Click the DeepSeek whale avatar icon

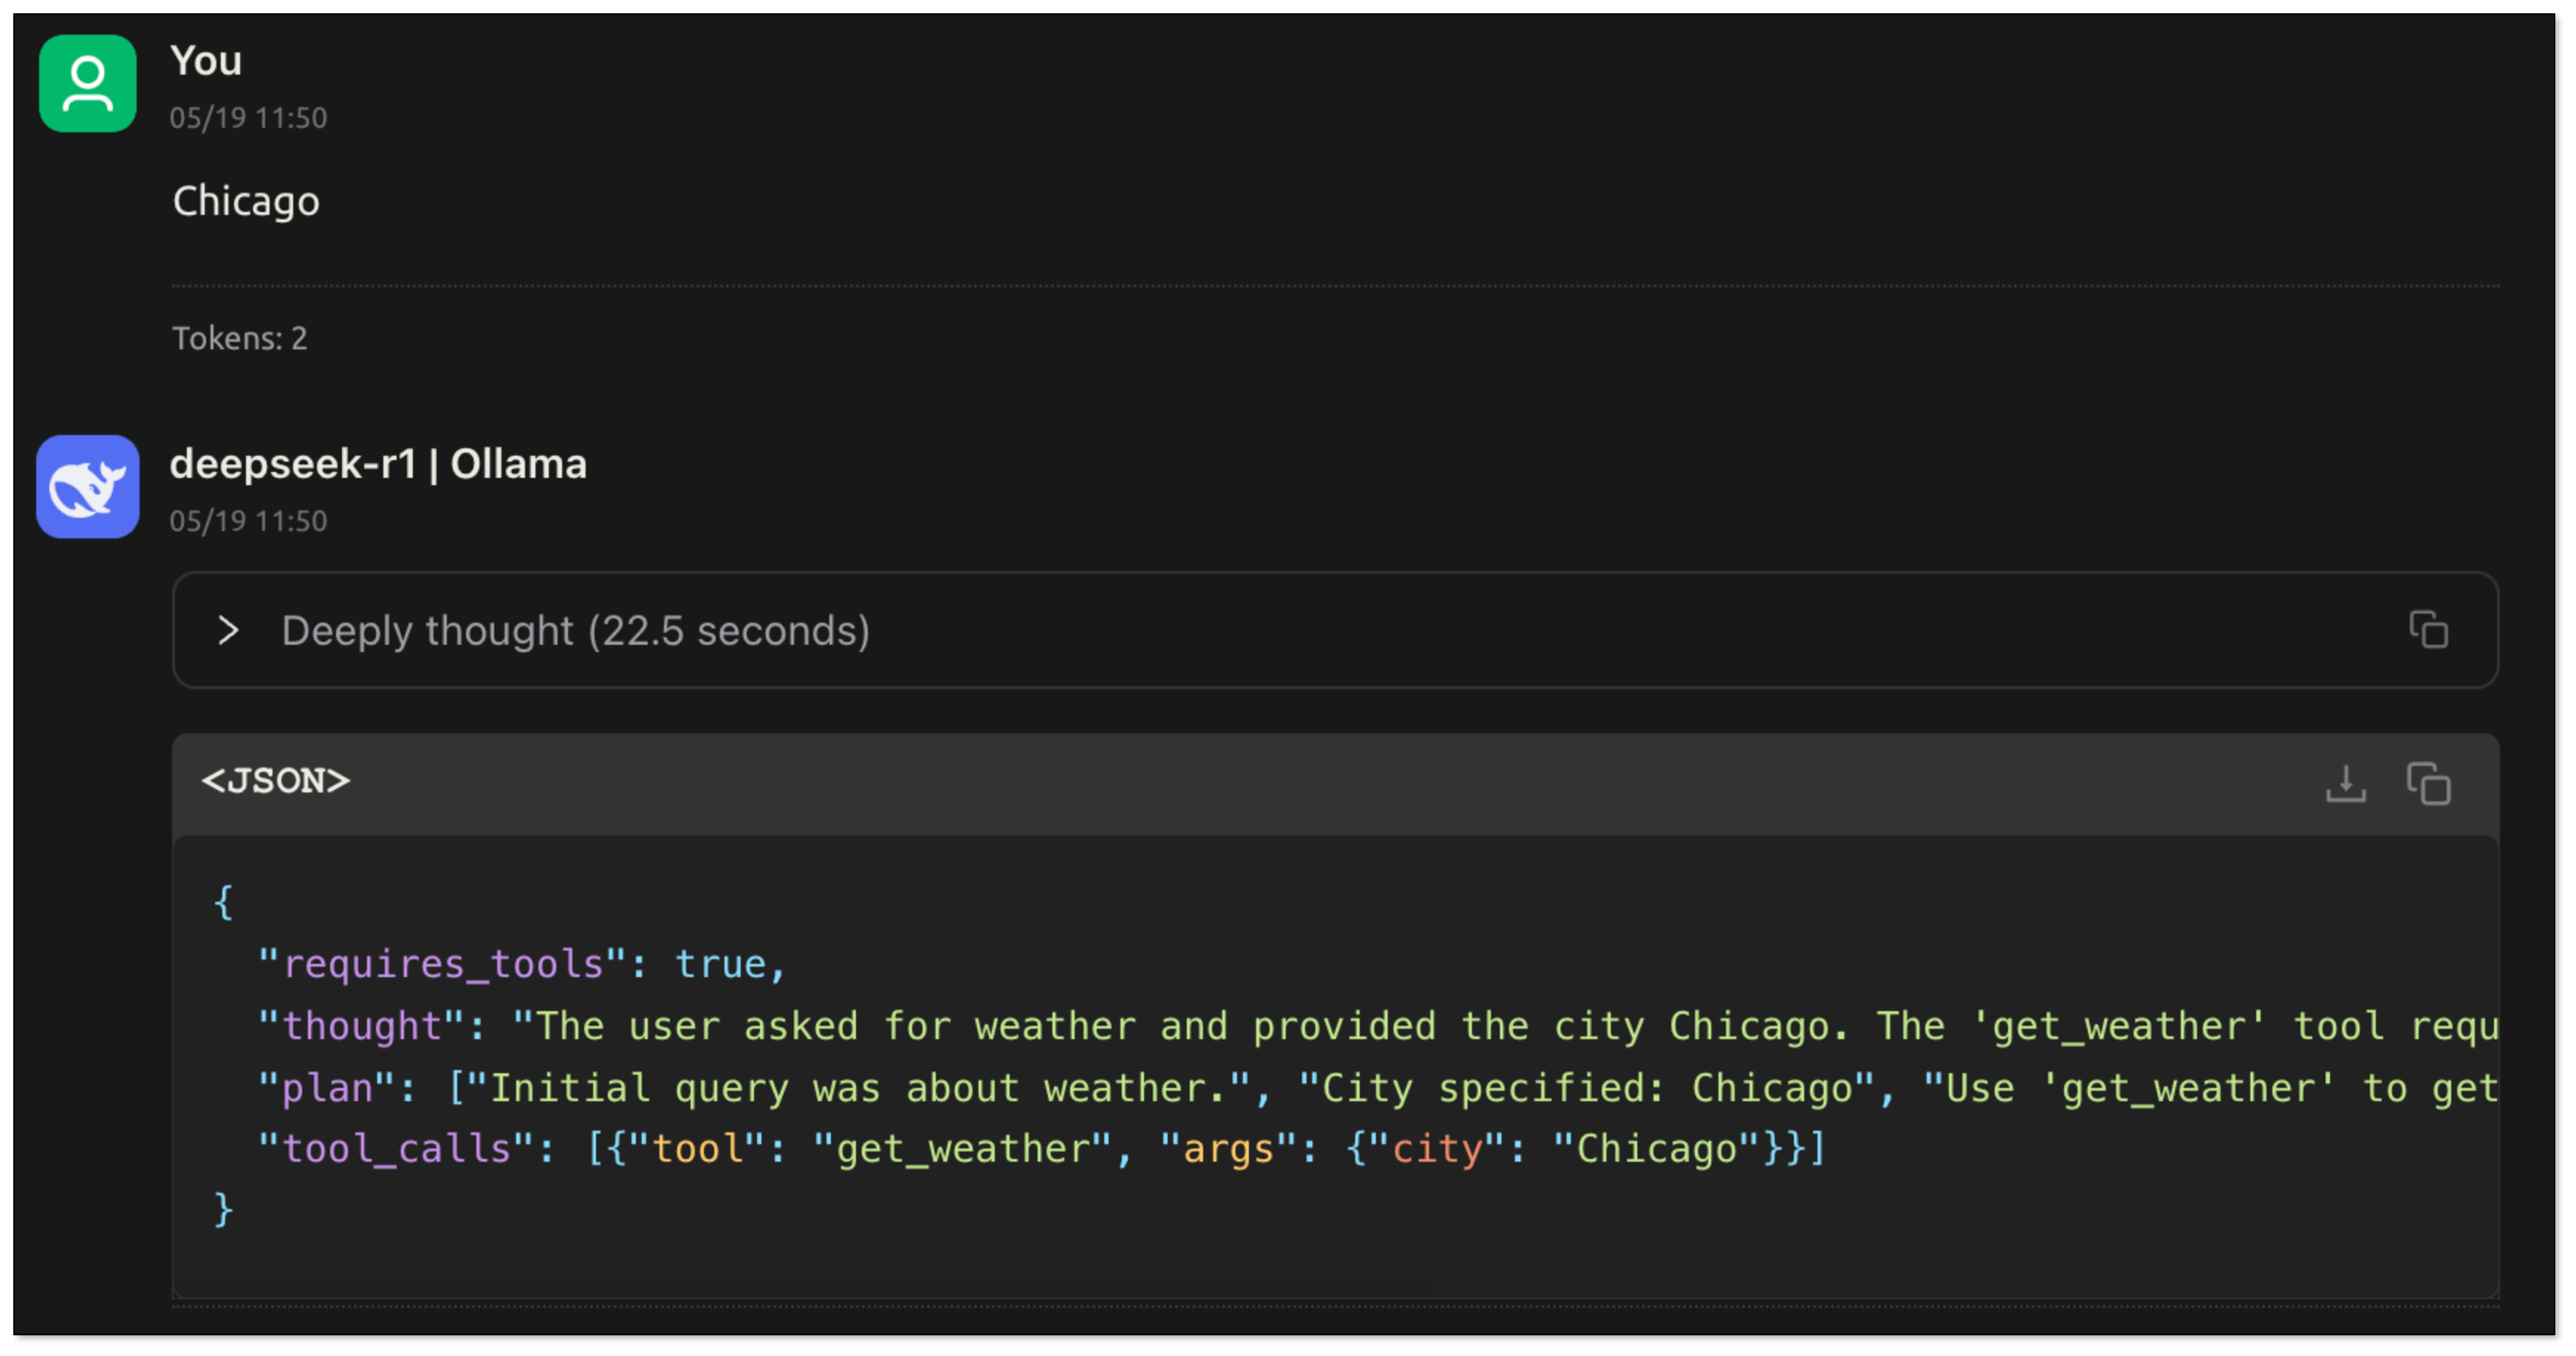pos(88,487)
